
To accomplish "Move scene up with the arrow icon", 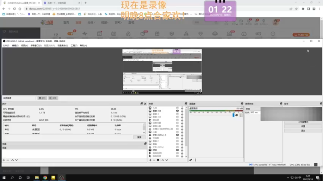I will [13, 160].
